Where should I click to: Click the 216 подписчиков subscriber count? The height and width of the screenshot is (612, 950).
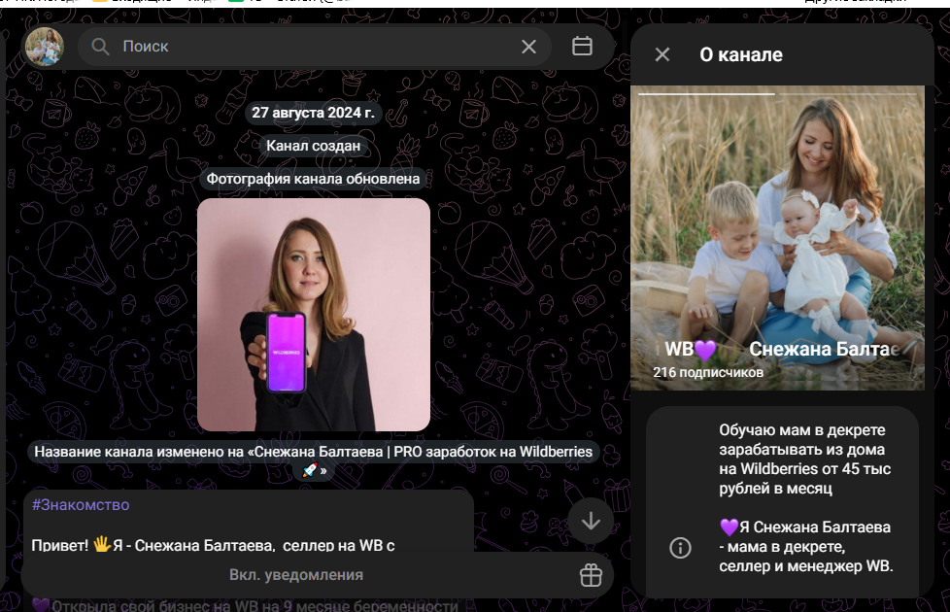(x=708, y=373)
